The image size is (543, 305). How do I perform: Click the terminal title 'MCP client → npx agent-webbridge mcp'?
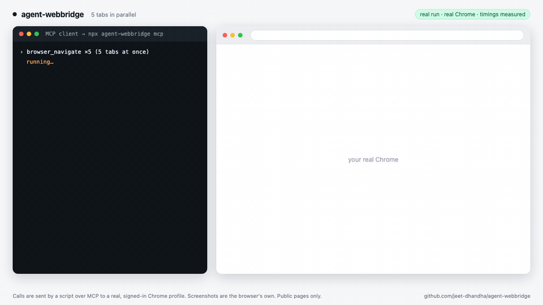coord(104,34)
